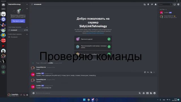Image resolution: width=181 pixels, height=102 pixels.
Task: Open the GIF picker button
Action: coord(147,93)
